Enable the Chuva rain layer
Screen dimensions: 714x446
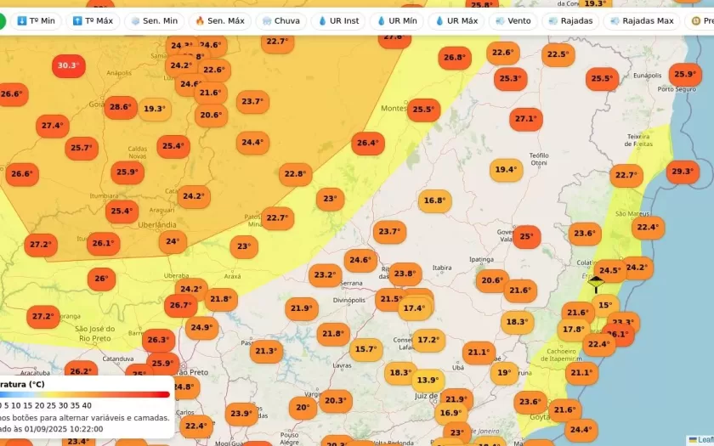(281, 20)
